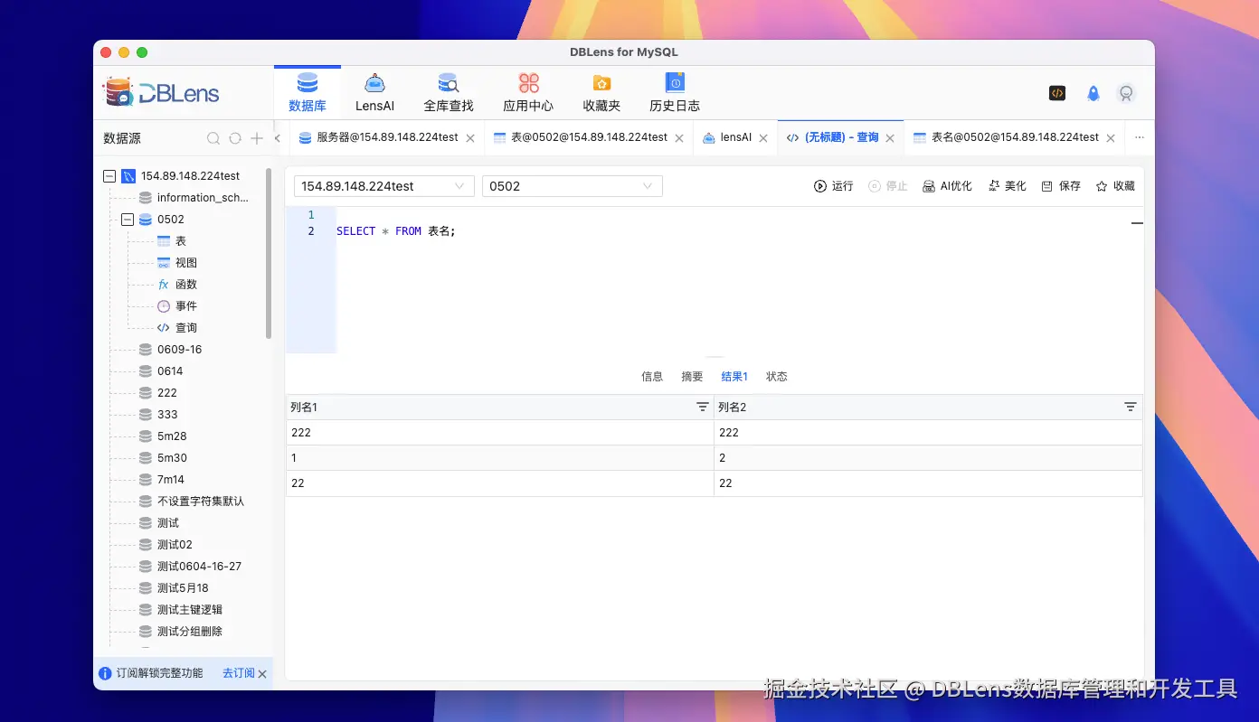1259x722 pixels.
Task: Click cell 2 in column 列名2
Action: 928,458
